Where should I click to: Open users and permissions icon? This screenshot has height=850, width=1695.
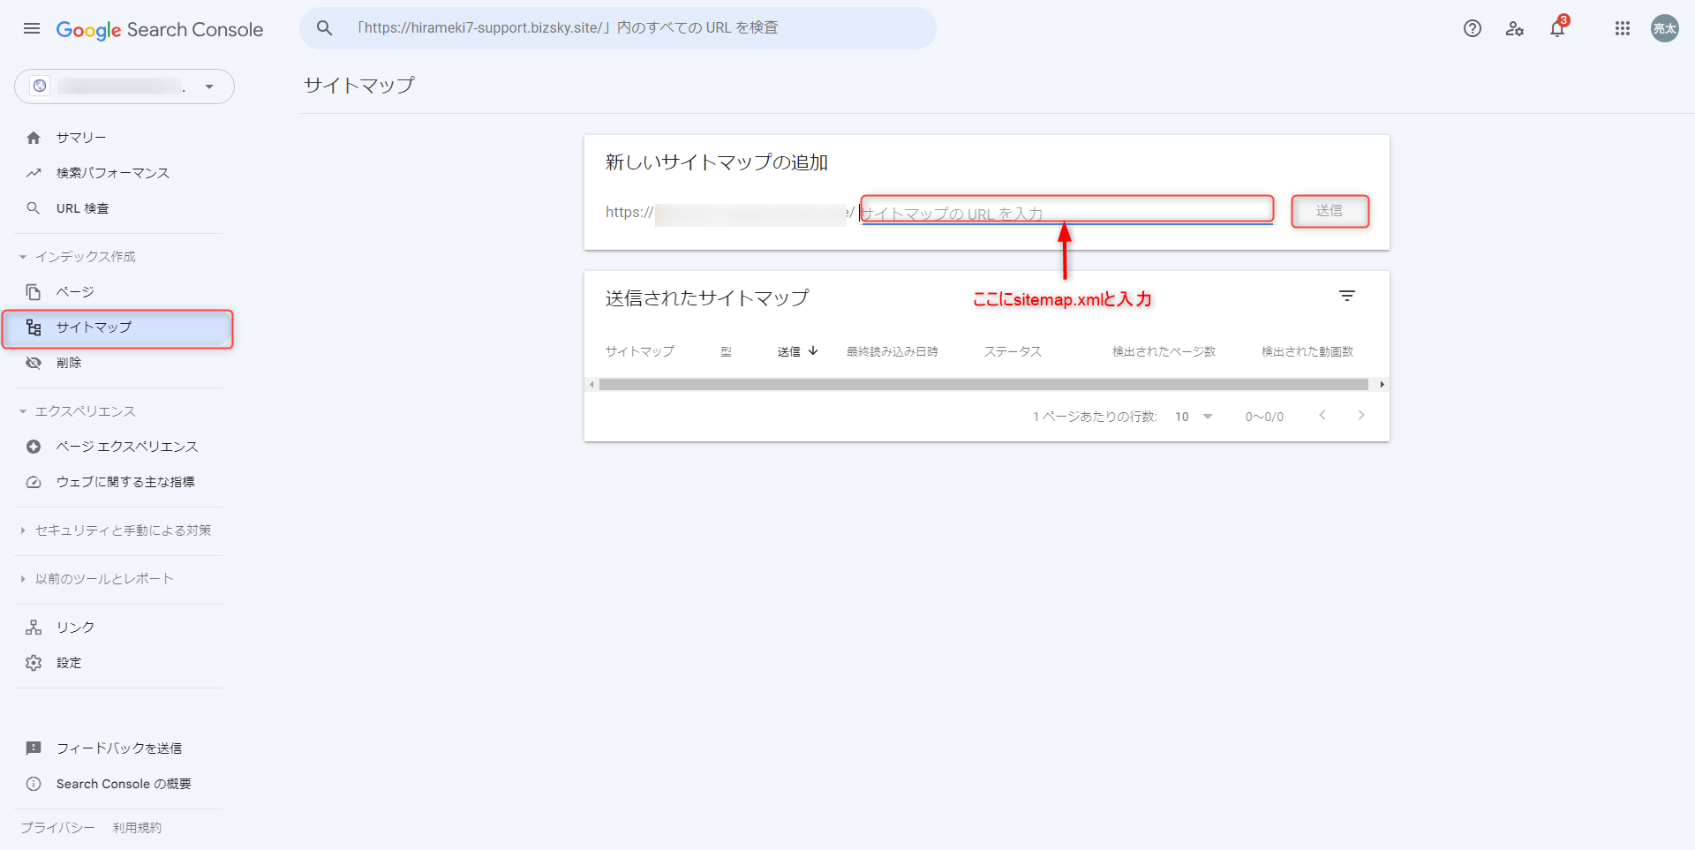tap(1515, 28)
